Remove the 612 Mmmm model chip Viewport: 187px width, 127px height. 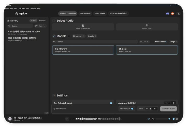point(84,36)
